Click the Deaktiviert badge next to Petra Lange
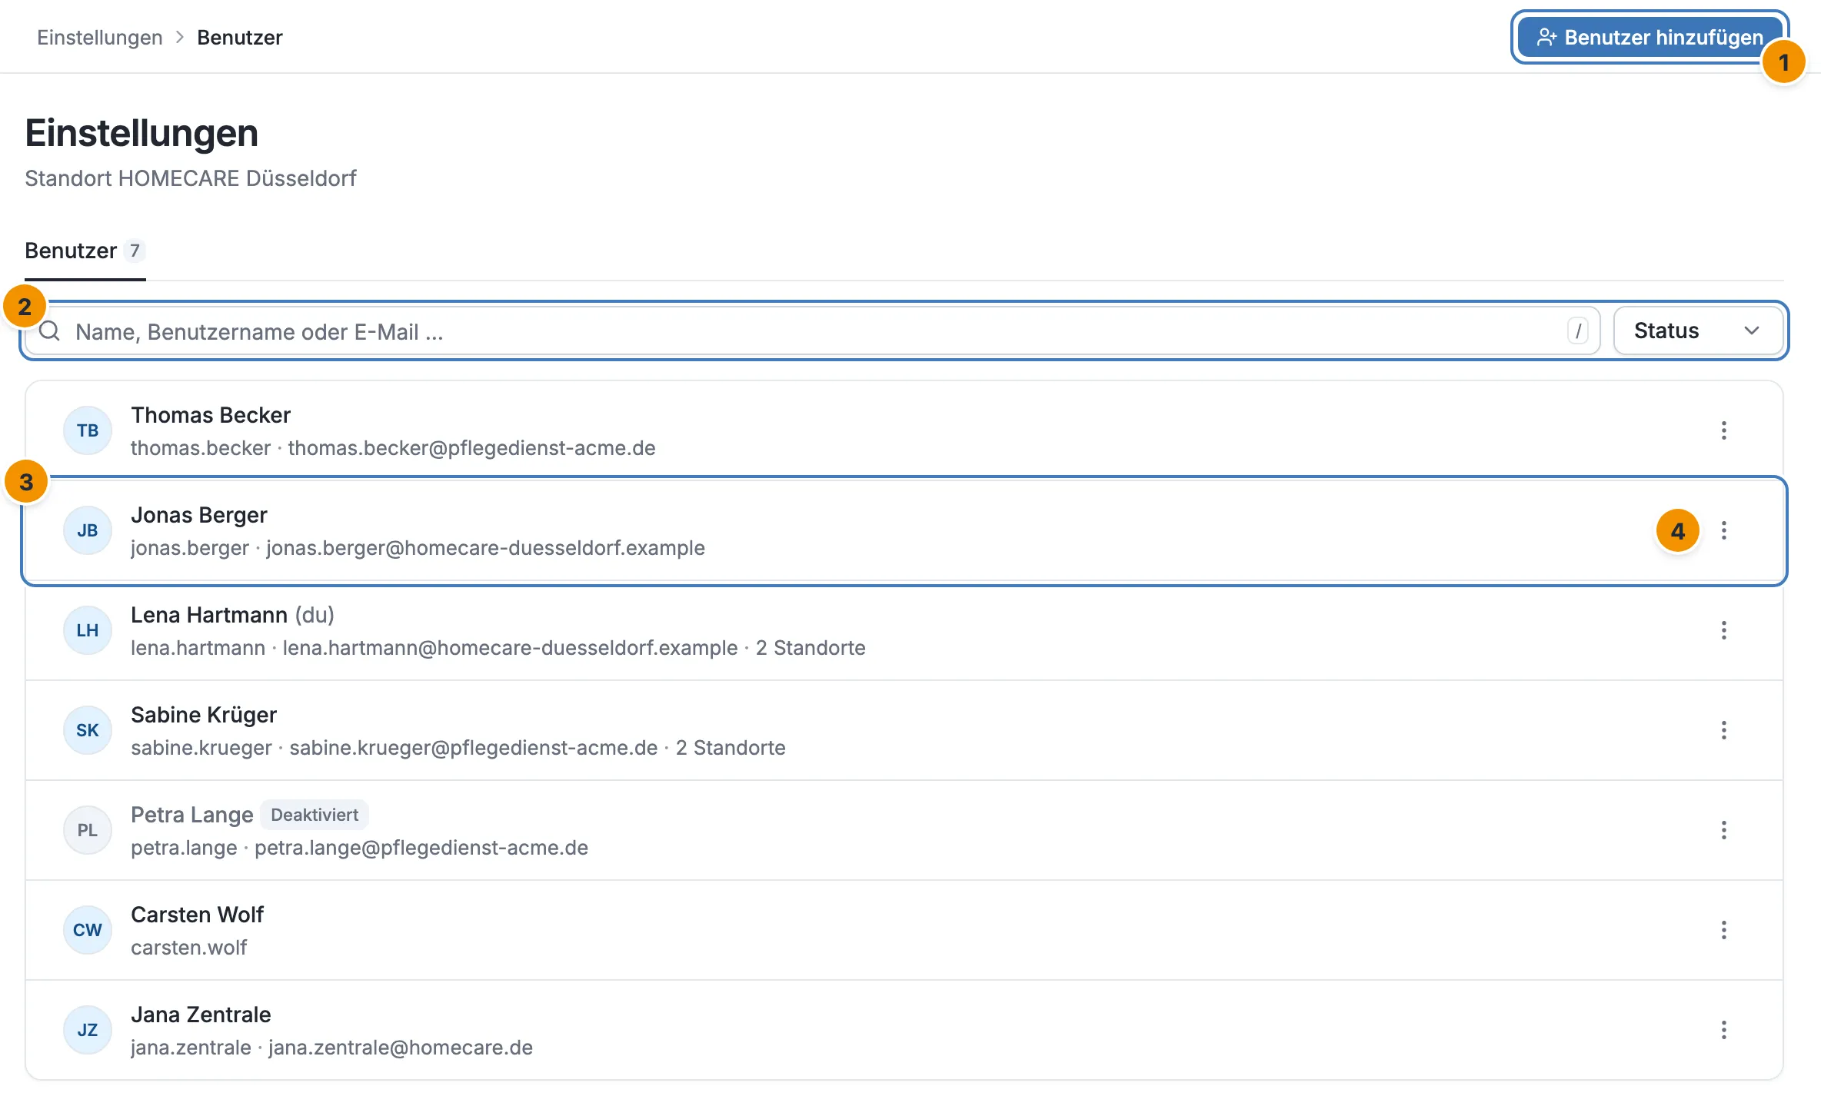This screenshot has width=1821, height=1116. [315, 815]
